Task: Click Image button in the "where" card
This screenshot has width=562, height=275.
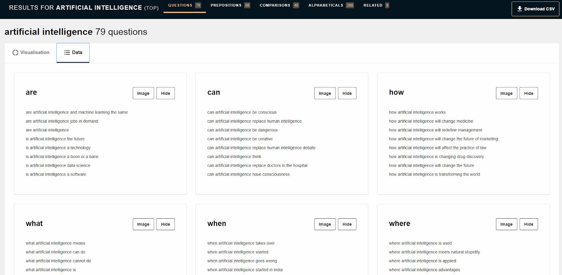Action: pyautogui.click(x=507, y=224)
